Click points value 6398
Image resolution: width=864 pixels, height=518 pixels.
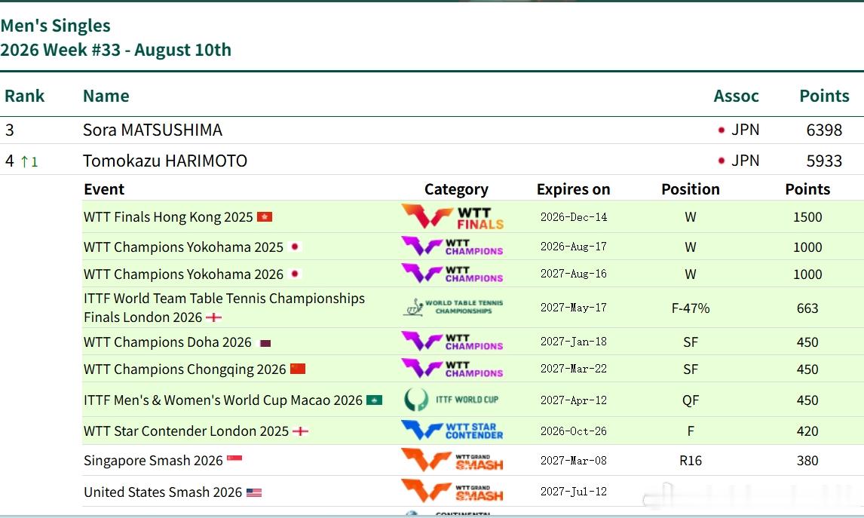[x=824, y=130]
